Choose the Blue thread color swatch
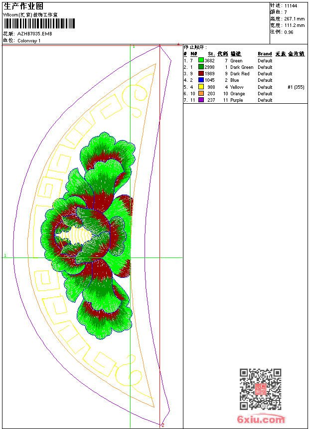309x429 pixels. [201, 80]
